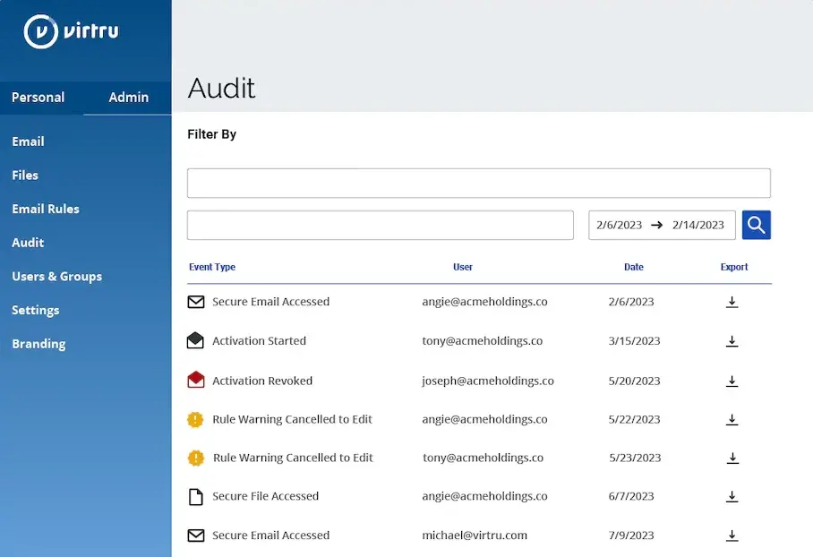Click envelope icon on michael@virtru.com row
The width and height of the screenshot is (813, 557).
[196, 536]
